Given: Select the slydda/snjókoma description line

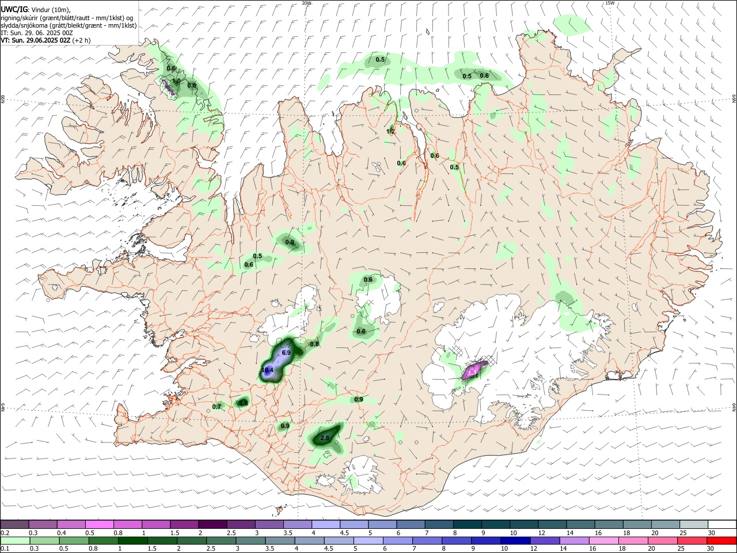Looking at the screenshot, I should click(x=69, y=25).
